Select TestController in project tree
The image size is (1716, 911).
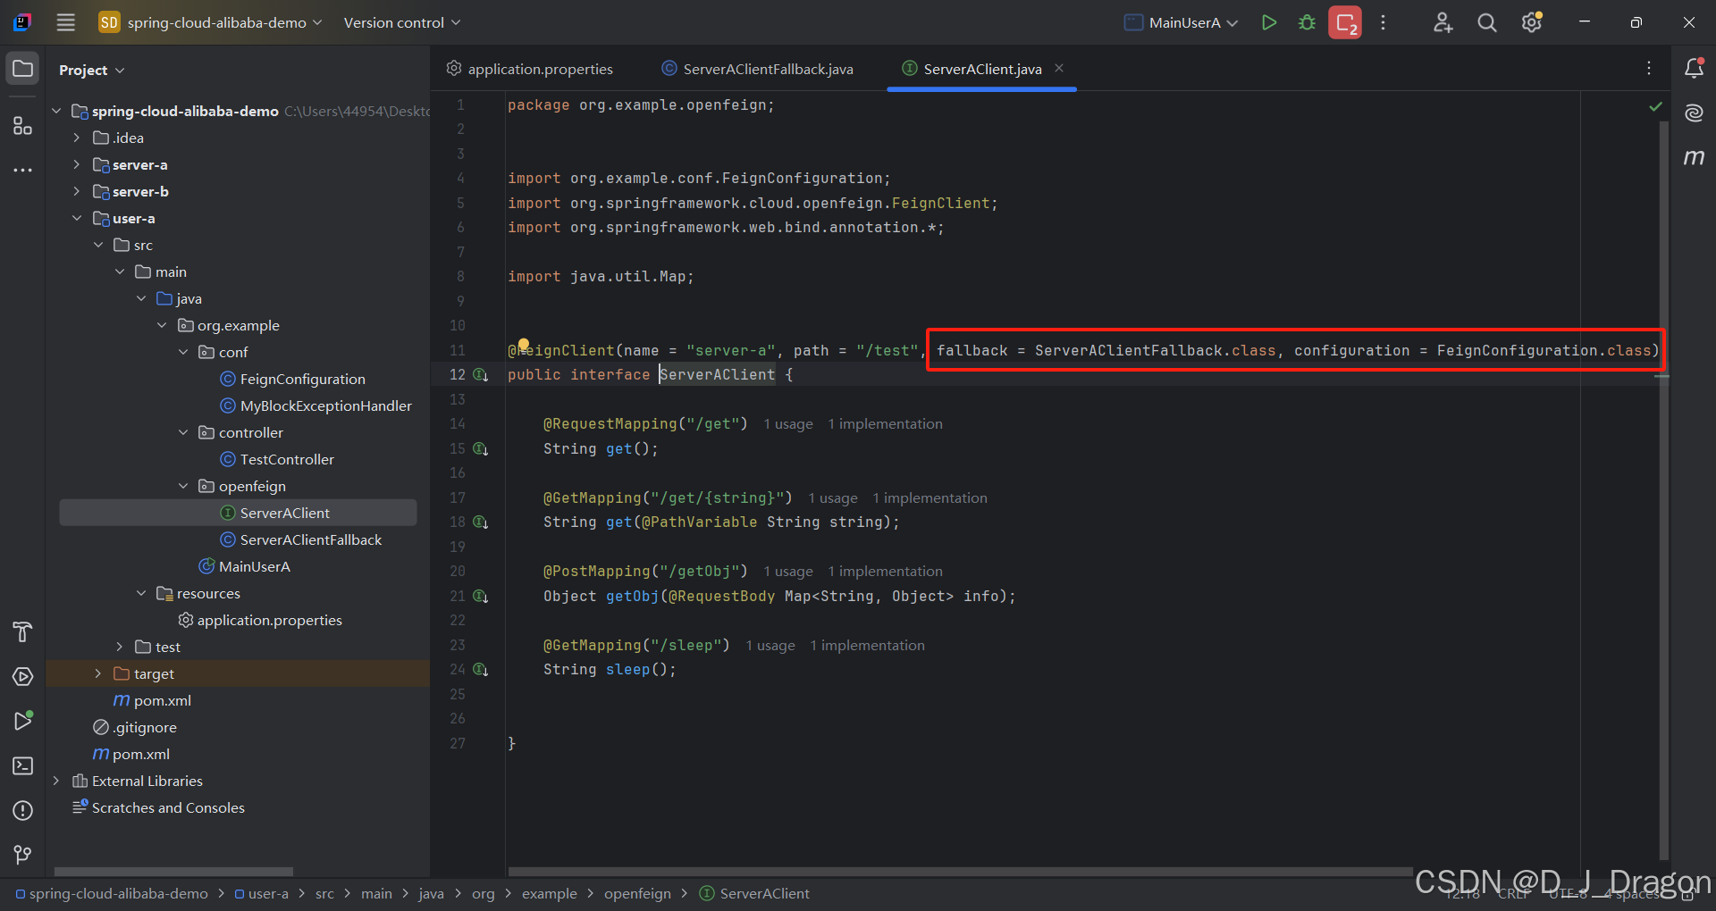point(287,459)
